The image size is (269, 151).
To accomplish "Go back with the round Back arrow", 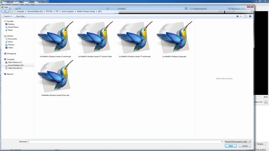I will tap(3, 12).
